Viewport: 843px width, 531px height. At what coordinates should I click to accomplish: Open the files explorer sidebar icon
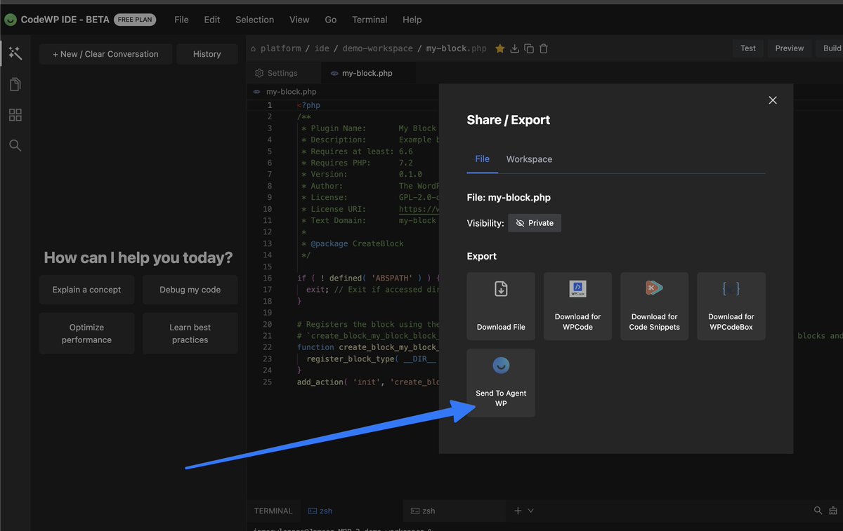[x=15, y=84]
